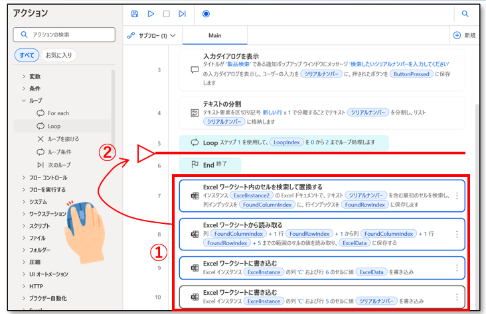Viewport: 486px width, 314px height.
Task: Open more options for step 7 Excel action
Action: pyautogui.click(x=457, y=196)
